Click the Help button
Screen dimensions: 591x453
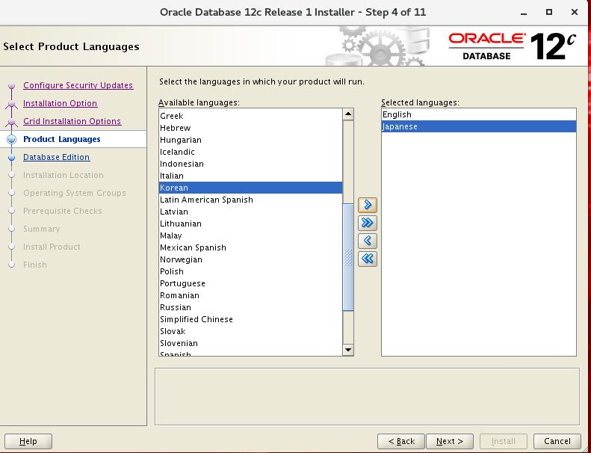(28, 441)
